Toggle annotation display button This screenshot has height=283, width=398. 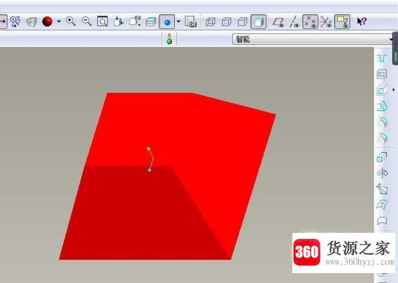pos(342,22)
